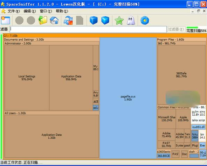
Task: Click the Program Files header bar
Action: pyautogui.click(x=181, y=39)
